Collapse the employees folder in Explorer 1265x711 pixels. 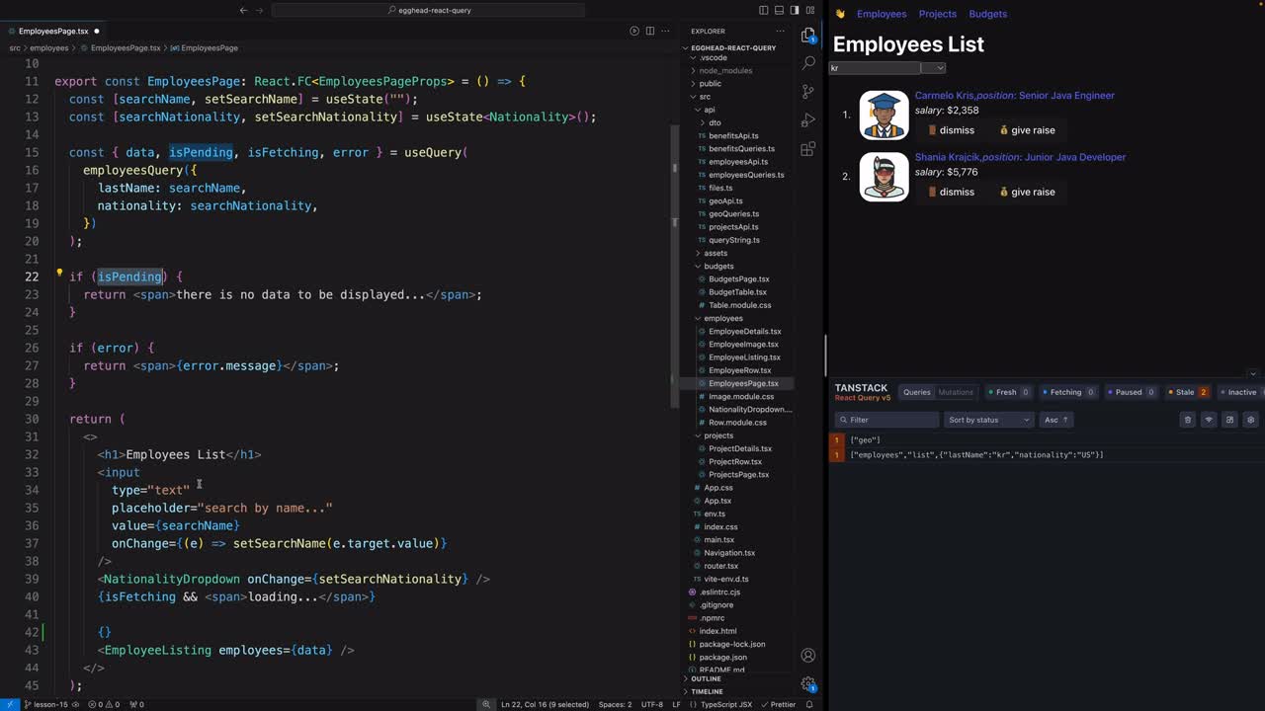(722, 318)
